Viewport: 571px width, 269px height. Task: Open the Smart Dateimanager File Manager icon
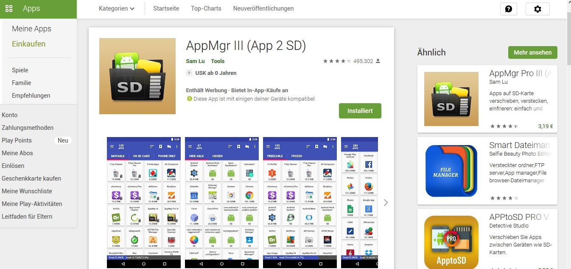point(451,171)
